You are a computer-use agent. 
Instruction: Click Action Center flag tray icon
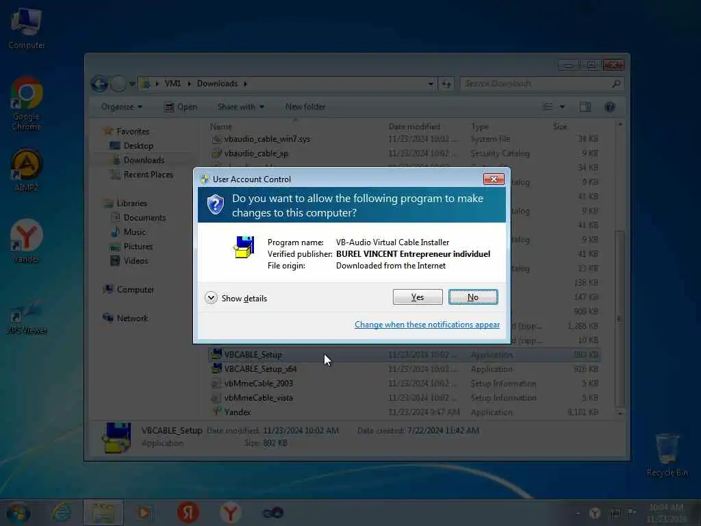coord(632,513)
